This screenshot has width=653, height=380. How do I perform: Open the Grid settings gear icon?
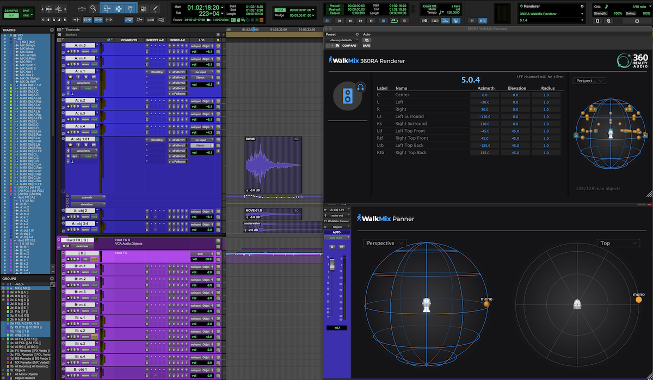click(637, 21)
